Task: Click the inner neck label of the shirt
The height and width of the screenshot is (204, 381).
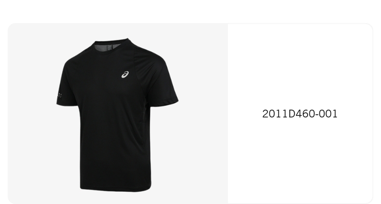Action: [110, 47]
